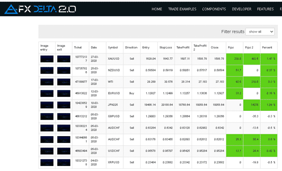Select the WTI symbol cell

115,82
